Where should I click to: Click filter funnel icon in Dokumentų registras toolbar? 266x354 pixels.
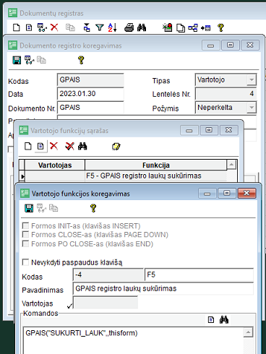coord(100,27)
